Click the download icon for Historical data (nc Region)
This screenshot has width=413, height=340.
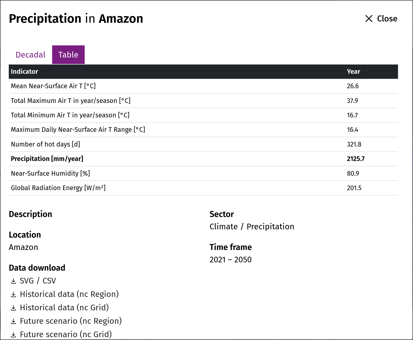[13, 295]
